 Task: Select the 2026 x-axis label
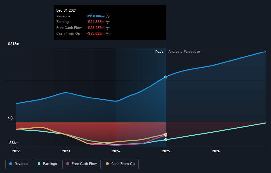click(x=216, y=151)
